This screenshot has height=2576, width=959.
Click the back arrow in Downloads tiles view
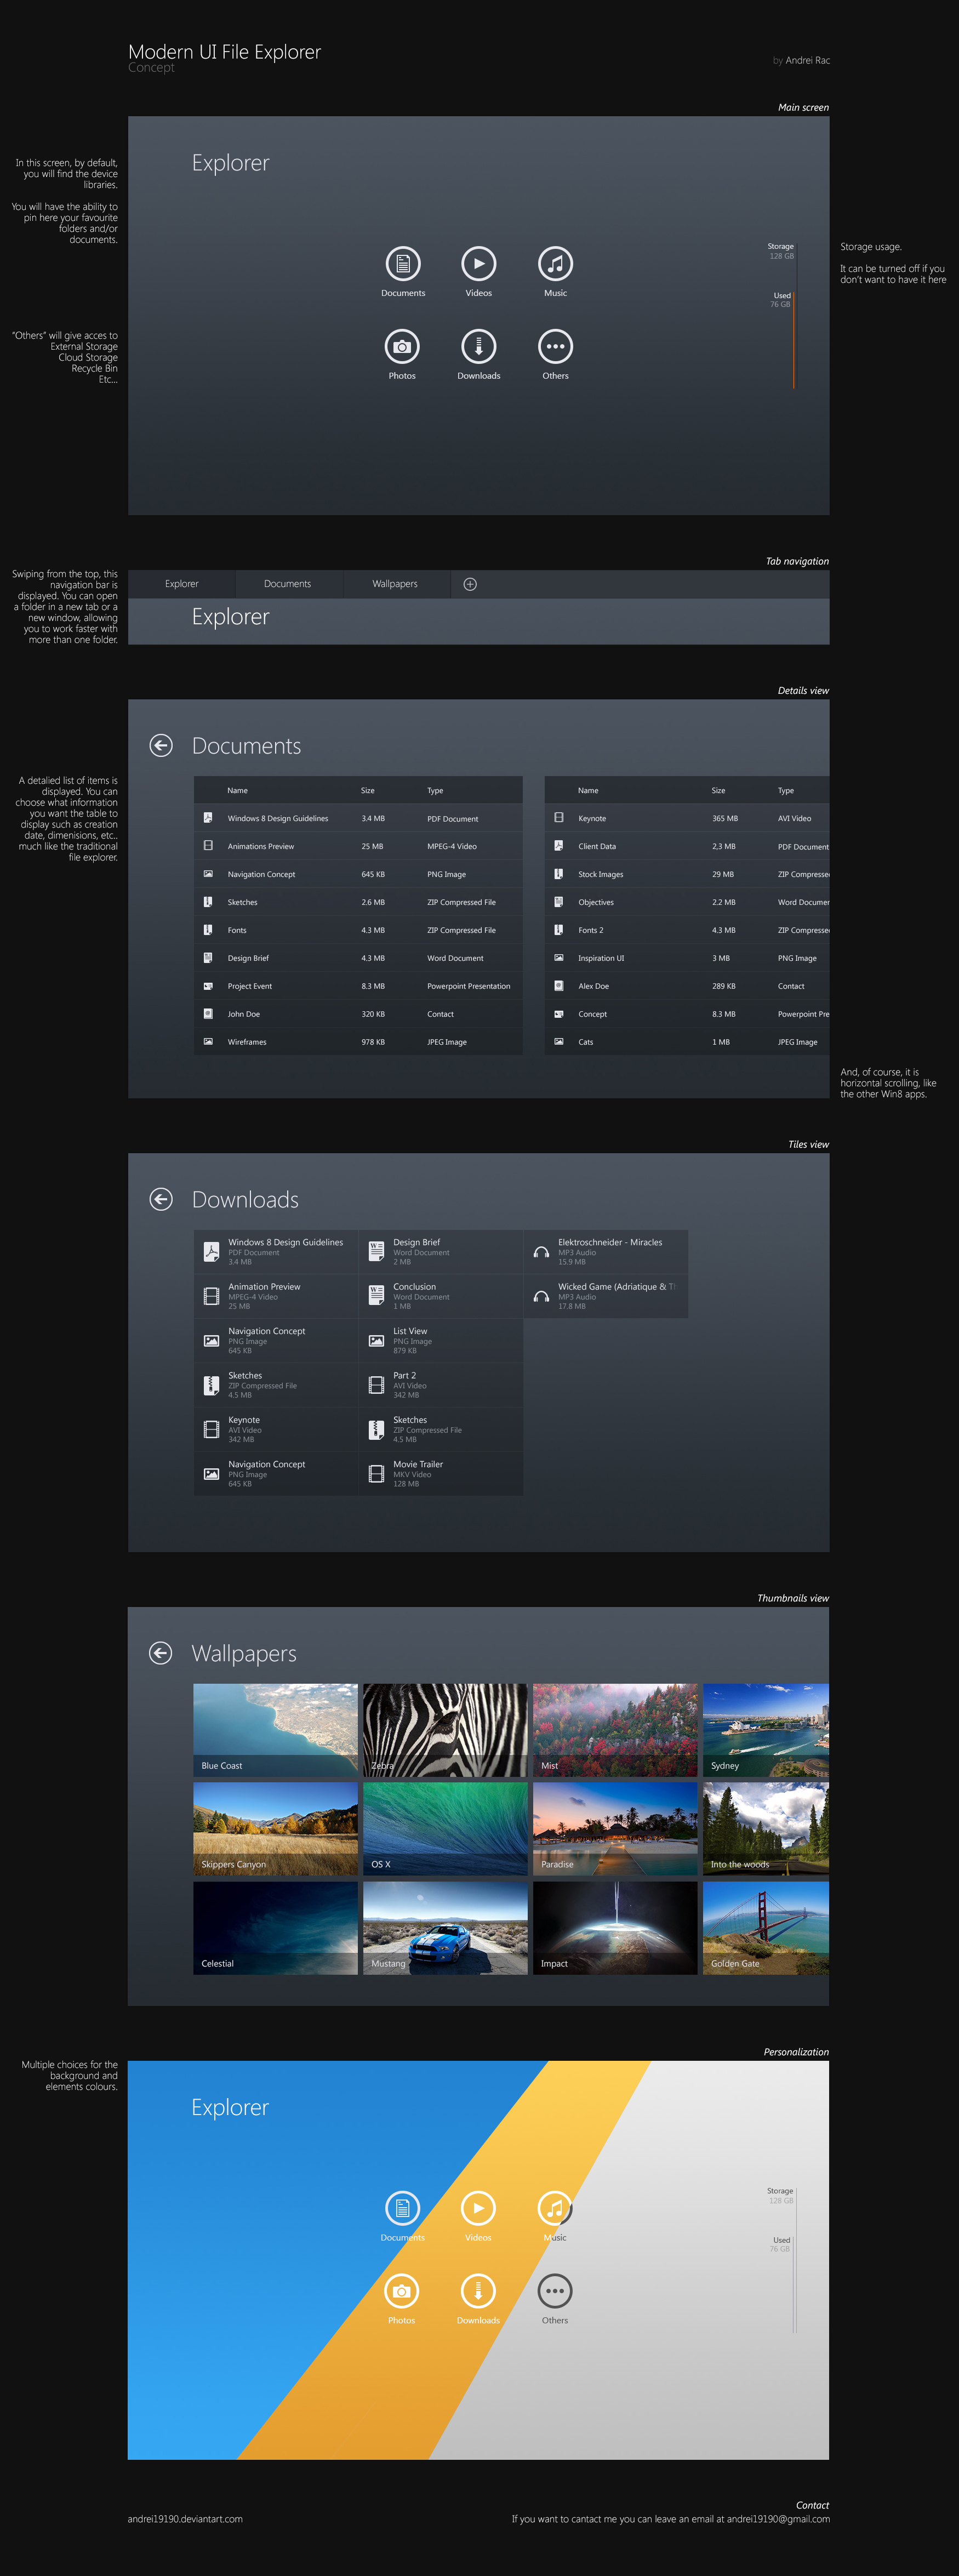(x=162, y=1199)
